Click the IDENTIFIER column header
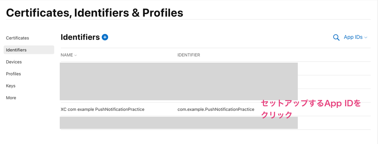This screenshot has width=378, height=144. (189, 55)
